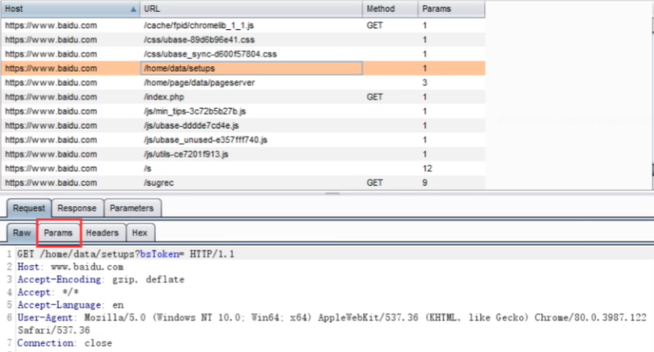Sort the table by the Host column header
654x352 pixels.
(x=70, y=9)
